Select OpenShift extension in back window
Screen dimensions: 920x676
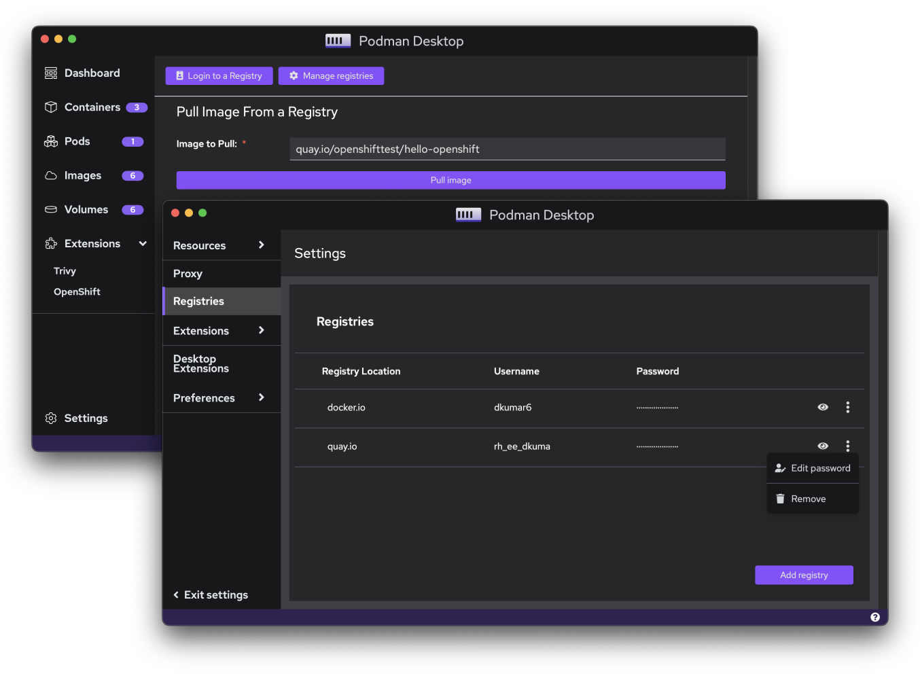point(77,291)
